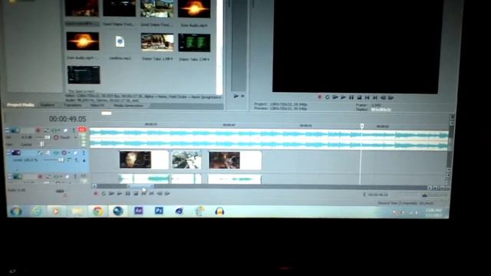Open the Transitions tab

[73, 106]
